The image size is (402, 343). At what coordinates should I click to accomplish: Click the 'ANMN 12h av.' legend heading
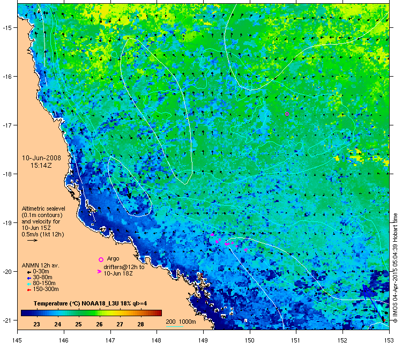pyautogui.click(x=41, y=266)
